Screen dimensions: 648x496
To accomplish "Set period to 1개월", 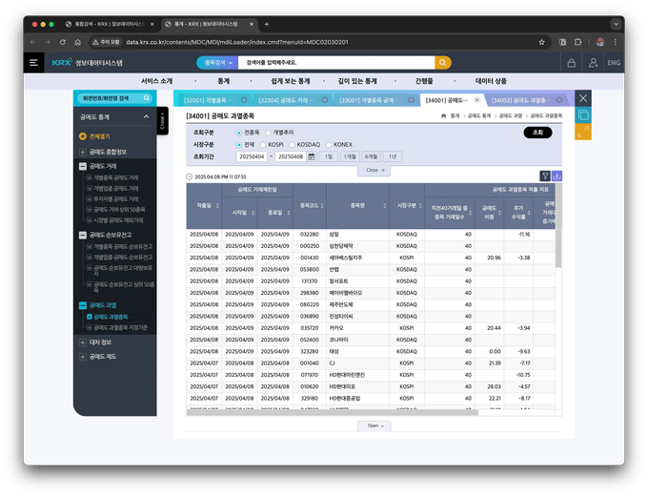I will (350, 156).
